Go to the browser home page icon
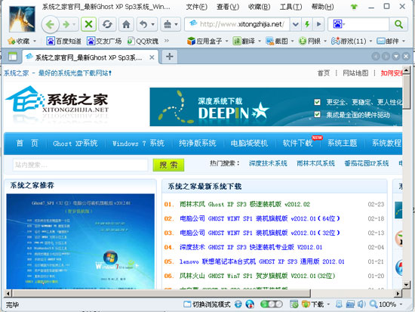The width and height of the screenshot is (415, 312). pyautogui.click(x=126, y=24)
